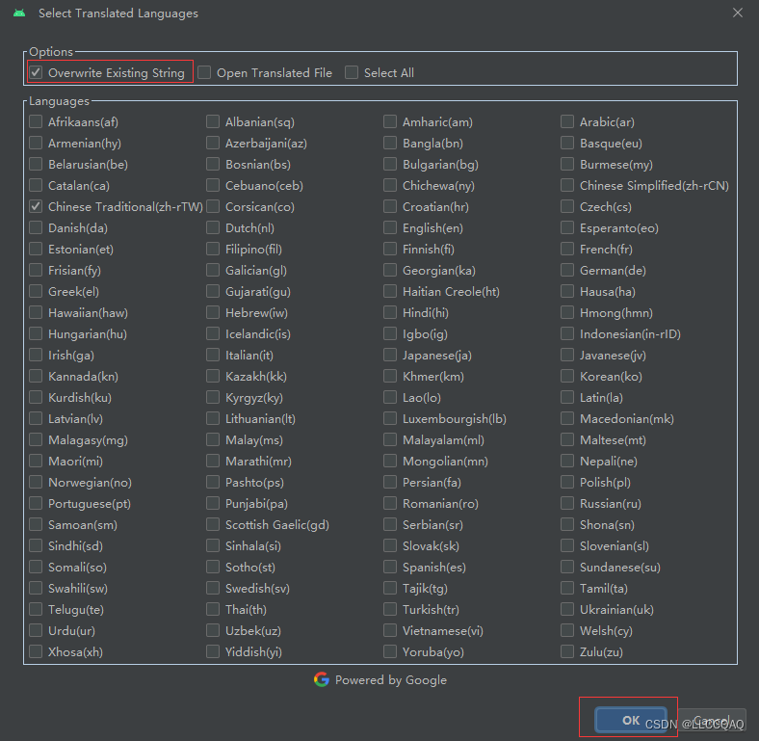This screenshot has height=741, width=759.
Task: Select the Afrikaans(af) checkbox
Action: click(36, 121)
